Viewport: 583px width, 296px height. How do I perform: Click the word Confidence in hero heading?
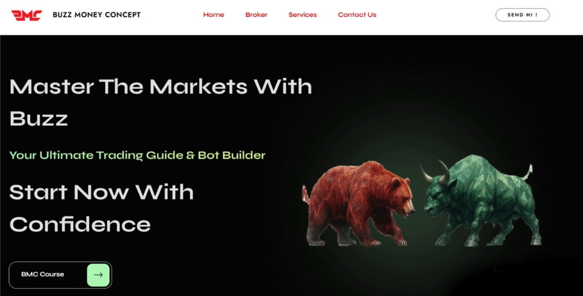pyautogui.click(x=80, y=224)
